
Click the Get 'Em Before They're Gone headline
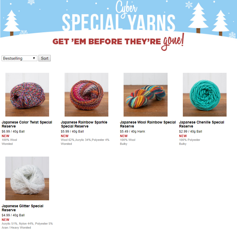pos(118,42)
